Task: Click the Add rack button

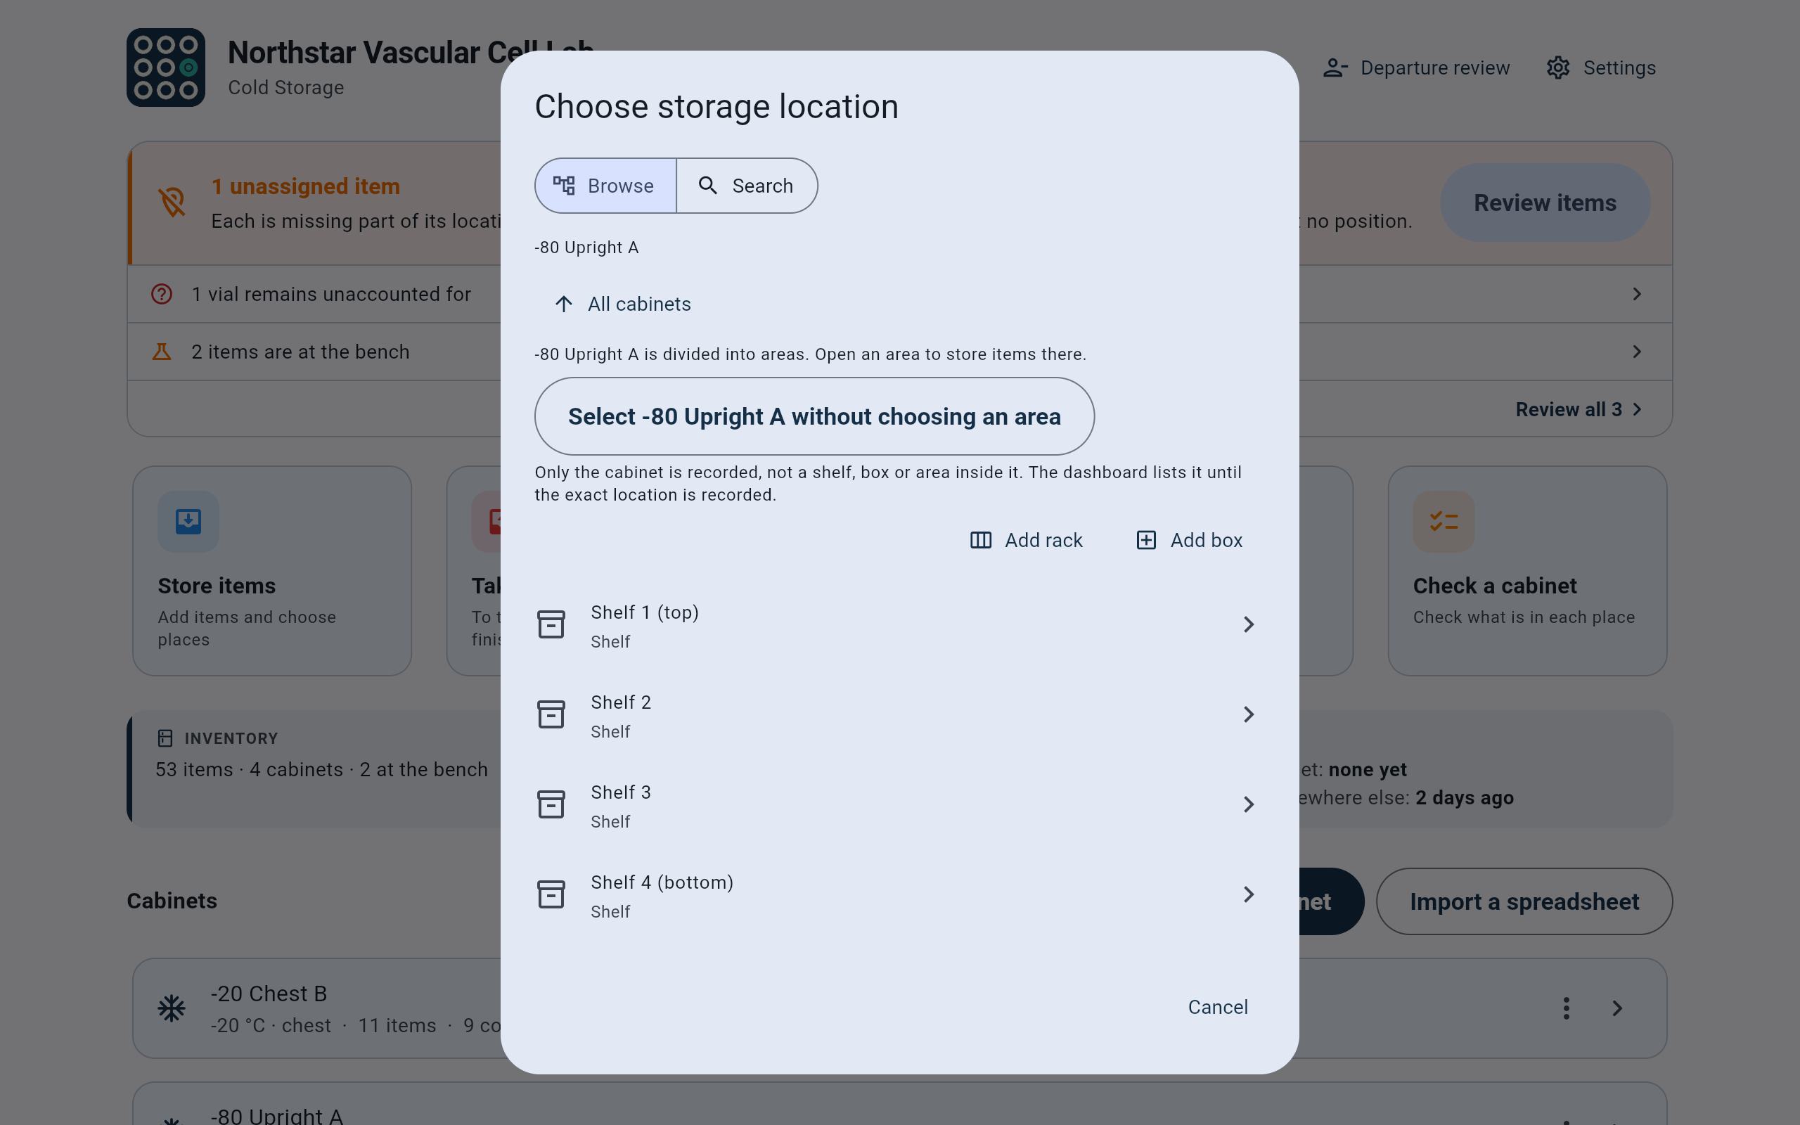Action: (x=1027, y=540)
